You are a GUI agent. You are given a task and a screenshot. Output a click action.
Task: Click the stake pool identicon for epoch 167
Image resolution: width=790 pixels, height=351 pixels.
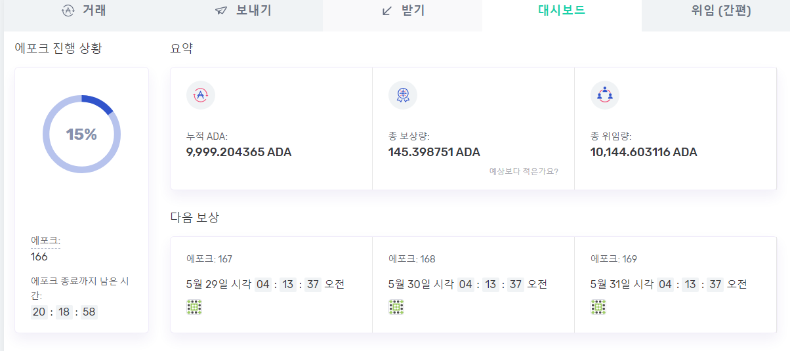[x=194, y=307]
